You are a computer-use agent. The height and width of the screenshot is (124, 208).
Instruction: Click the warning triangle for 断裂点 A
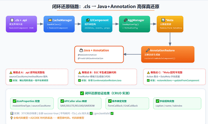[11, 72]
